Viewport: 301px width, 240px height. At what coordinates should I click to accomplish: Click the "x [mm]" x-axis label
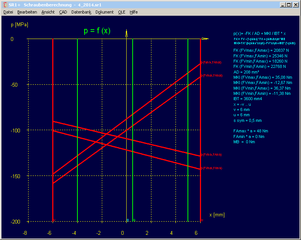[x=217, y=215]
